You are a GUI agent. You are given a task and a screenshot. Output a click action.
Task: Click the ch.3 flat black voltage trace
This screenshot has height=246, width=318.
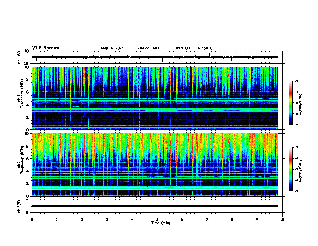tap(155, 206)
